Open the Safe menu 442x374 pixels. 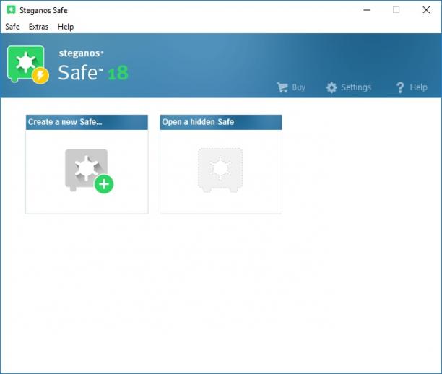[x=12, y=27]
